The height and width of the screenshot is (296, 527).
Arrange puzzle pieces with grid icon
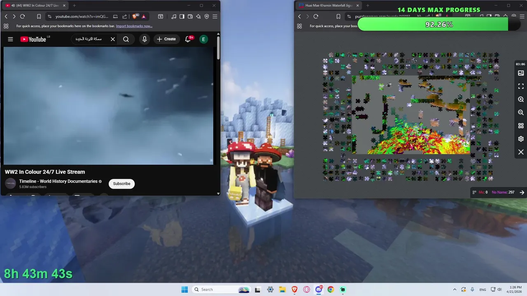click(521, 126)
